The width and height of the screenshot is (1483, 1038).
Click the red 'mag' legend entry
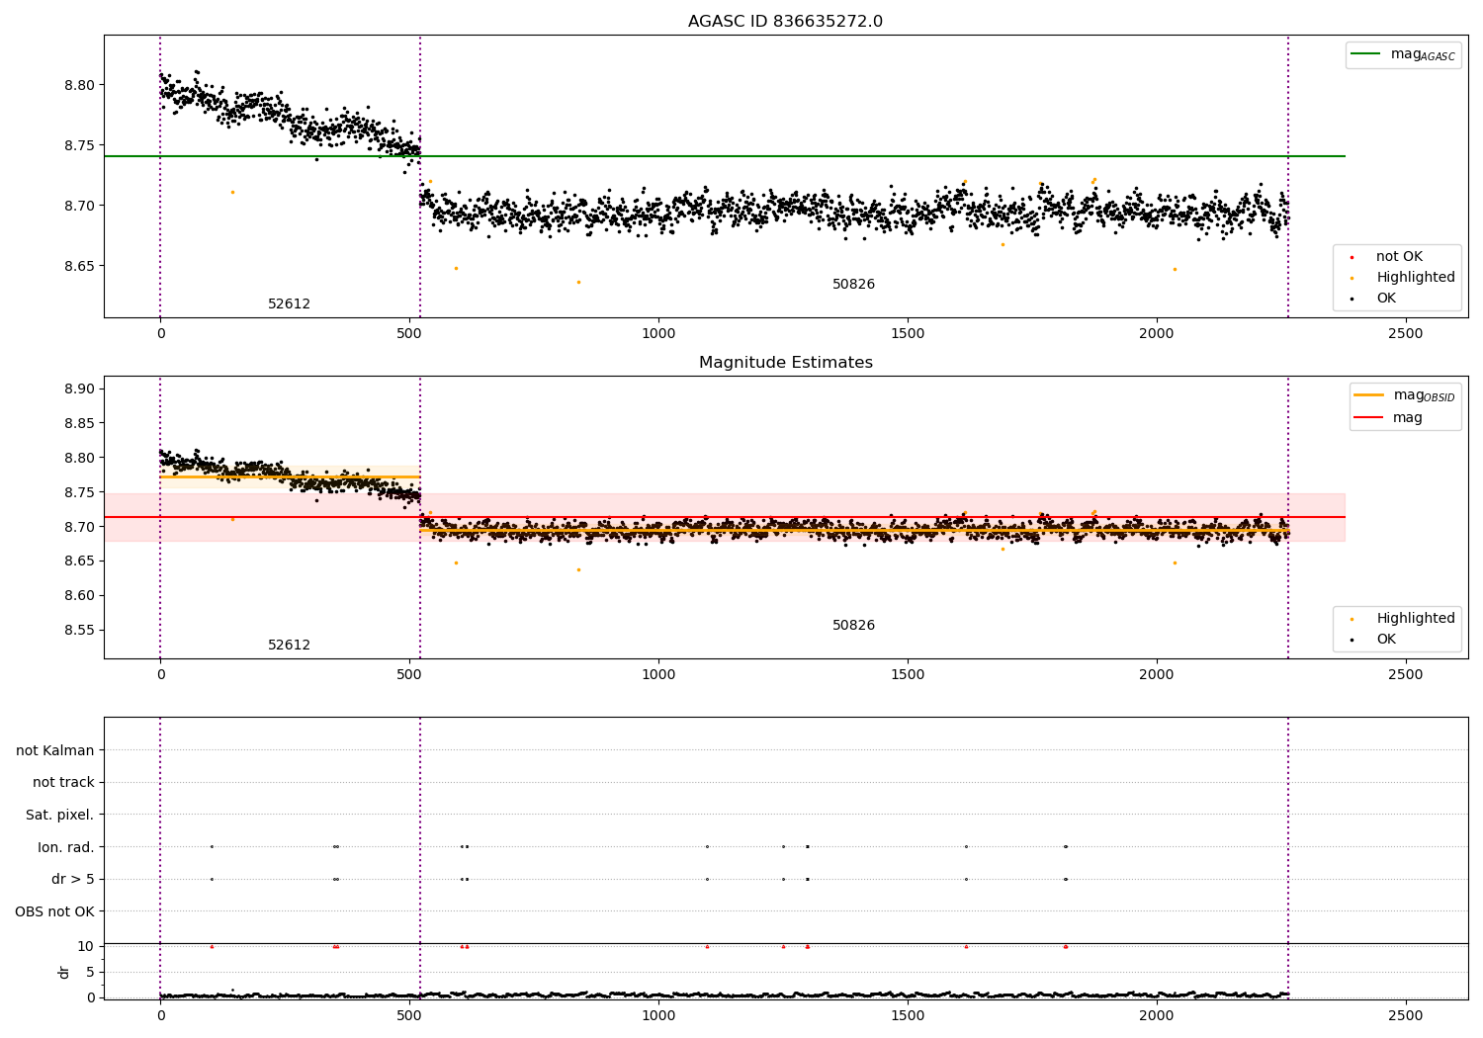[x=1388, y=417]
